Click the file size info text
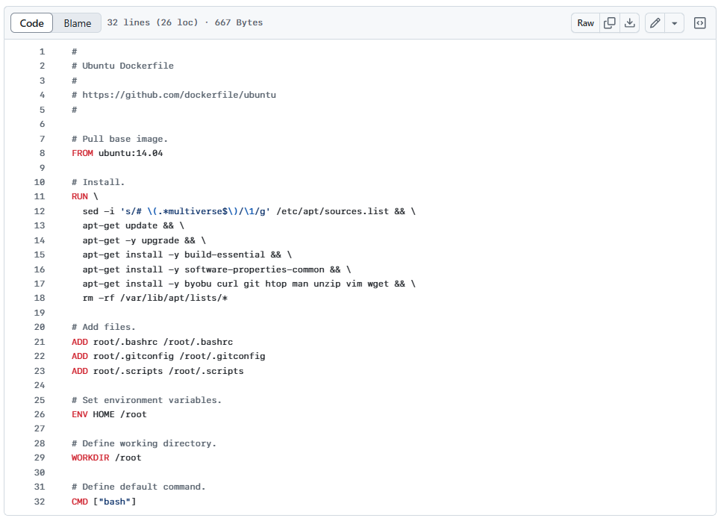Image resolution: width=721 pixels, height=518 pixels. click(x=185, y=23)
